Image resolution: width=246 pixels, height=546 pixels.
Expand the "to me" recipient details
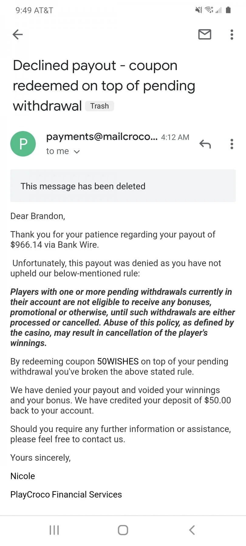[63, 151]
